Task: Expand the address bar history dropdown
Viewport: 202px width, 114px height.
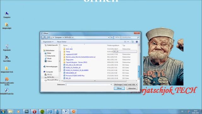Action: point(109,37)
